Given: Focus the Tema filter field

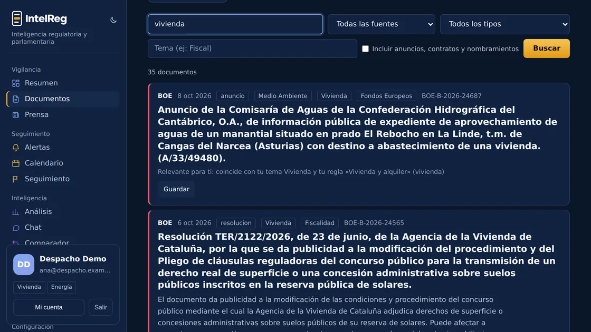Looking at the screenshot, I should 252,48.
